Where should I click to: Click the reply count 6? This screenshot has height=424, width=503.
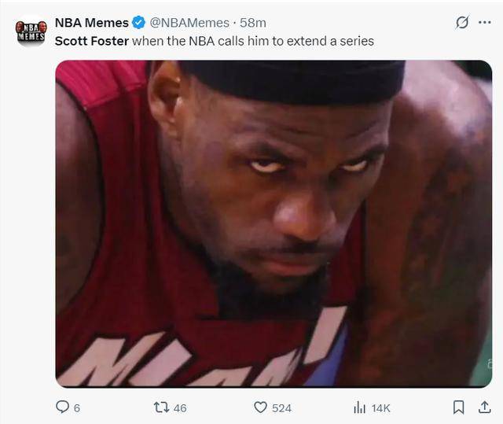point(76,407)
